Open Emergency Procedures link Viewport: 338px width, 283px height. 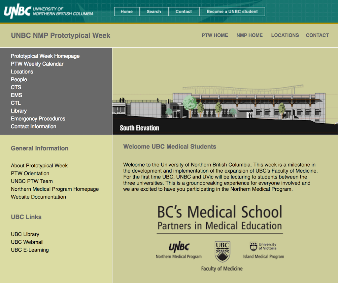[x=38, y=119]
